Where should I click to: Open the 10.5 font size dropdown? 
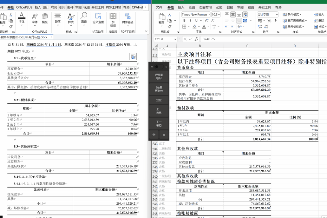pos(219,15)
